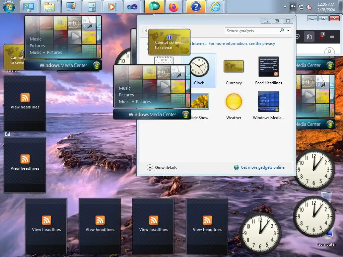This screenshot has width=343, height=257.
Task: Open the privacy statement link in gallery
Action: coord(242,44)
